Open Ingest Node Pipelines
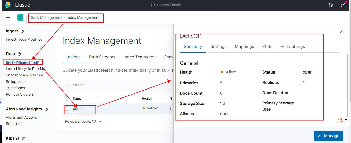Screen dimensions: 351x143 24,39
